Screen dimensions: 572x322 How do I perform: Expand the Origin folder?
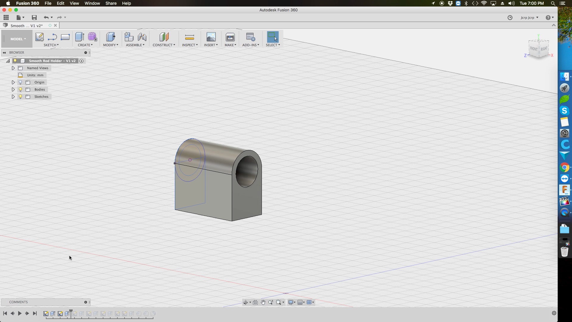point(13,82)
